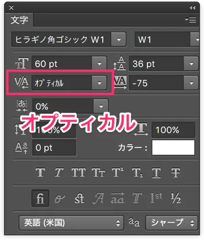Image resolution: width=204 pixels, height=241 pixels.
Task: Click the fractions ½ icon
Action: [x=176, y=198]
